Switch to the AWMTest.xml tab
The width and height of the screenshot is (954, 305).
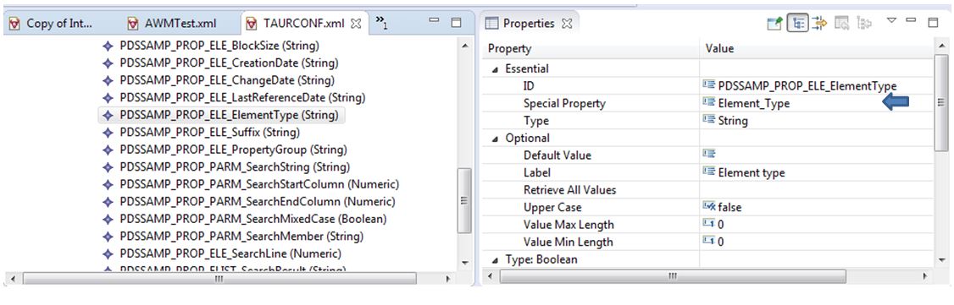tap(172, 24)
